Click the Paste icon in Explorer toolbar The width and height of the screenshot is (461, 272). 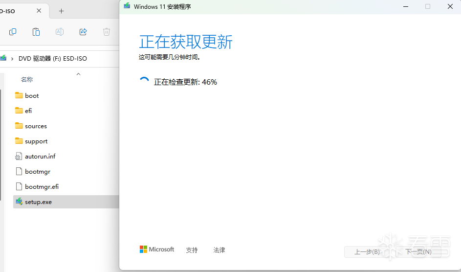[x=36, y=32]
